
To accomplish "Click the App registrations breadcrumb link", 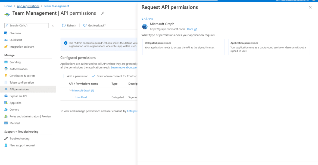I will pyautogui.click(x=28, y=6).
